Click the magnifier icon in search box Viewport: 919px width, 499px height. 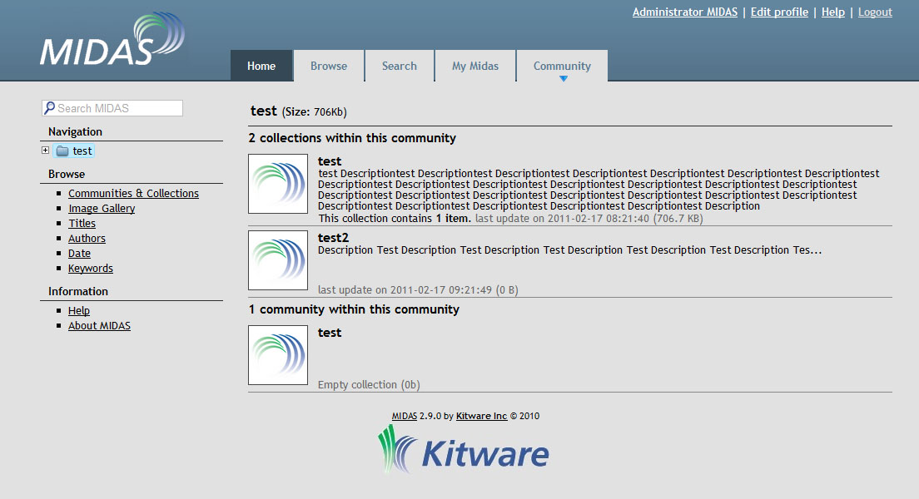click(x=49, y=108)
